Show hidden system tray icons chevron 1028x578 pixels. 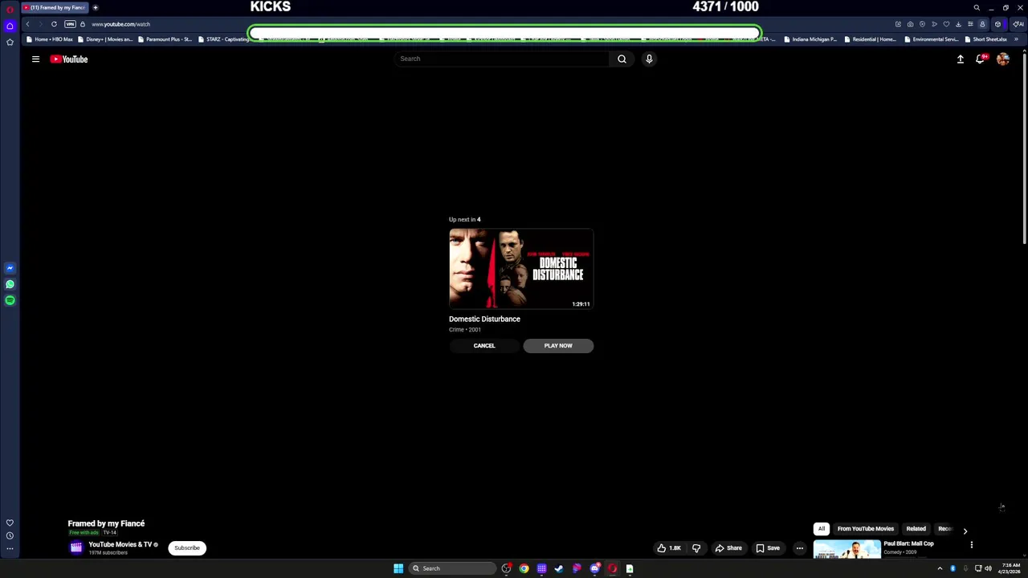[x=940, y=568]
